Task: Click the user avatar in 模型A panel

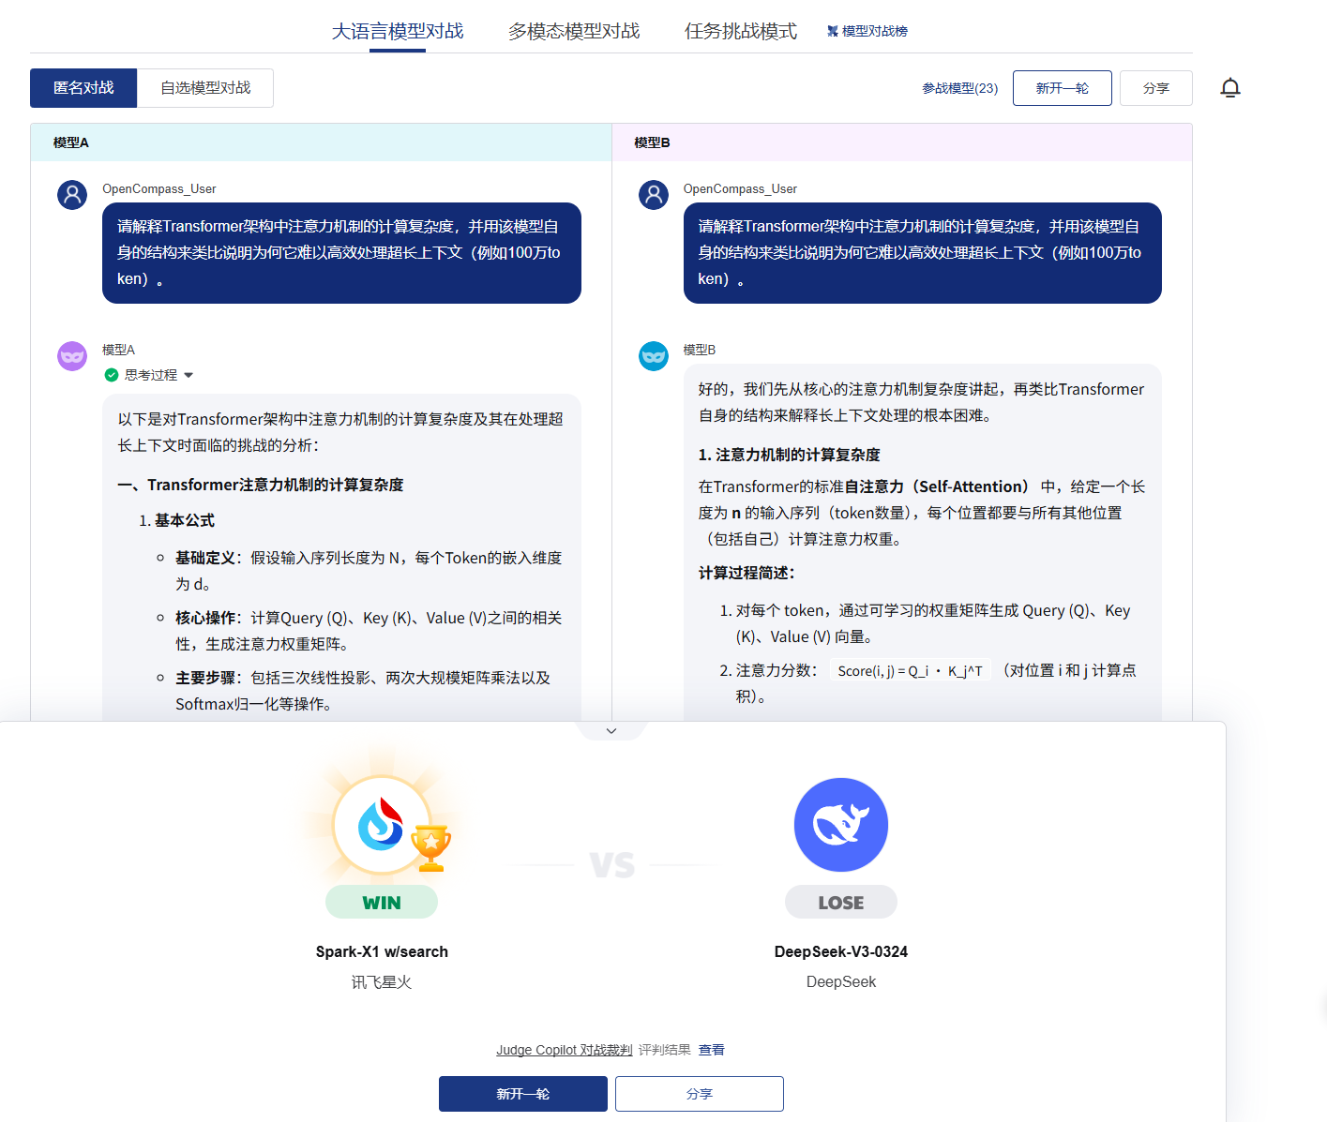Action: [72, 195]
